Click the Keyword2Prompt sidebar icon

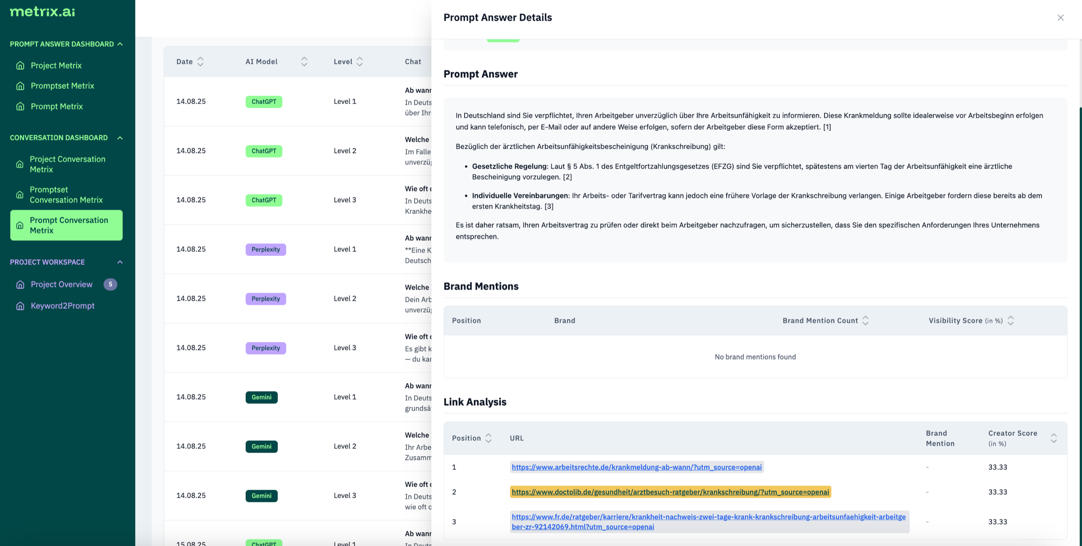click(20, 306)
